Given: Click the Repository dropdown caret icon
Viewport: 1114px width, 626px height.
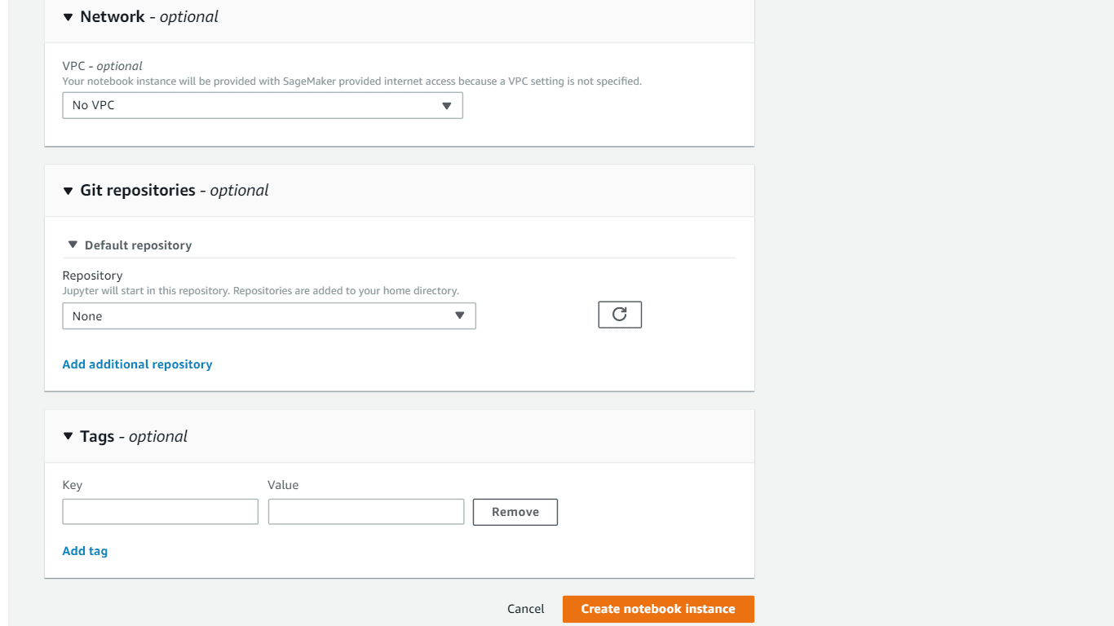Looking at the screenshot, I should [459, 315].
